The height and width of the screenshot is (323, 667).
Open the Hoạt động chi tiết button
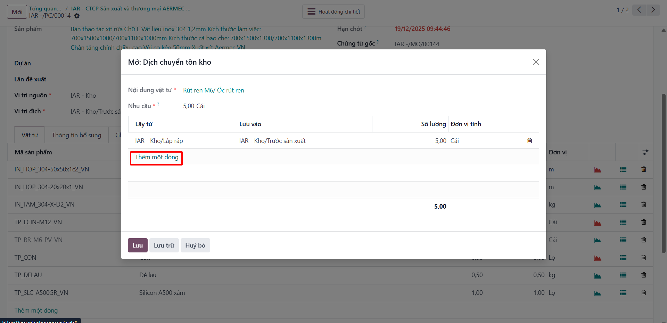tap(333, 12)
